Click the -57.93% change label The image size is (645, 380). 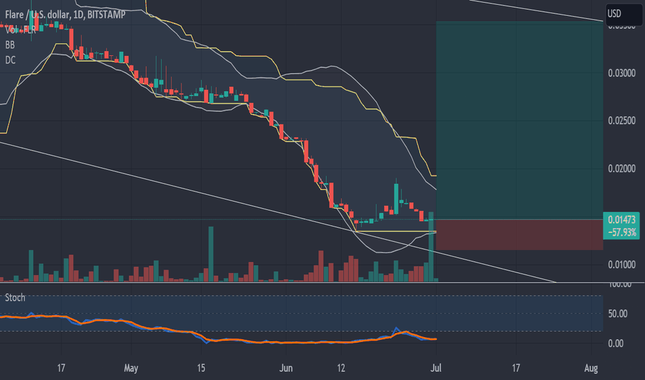pyautogui.click(x=621, y=232)
